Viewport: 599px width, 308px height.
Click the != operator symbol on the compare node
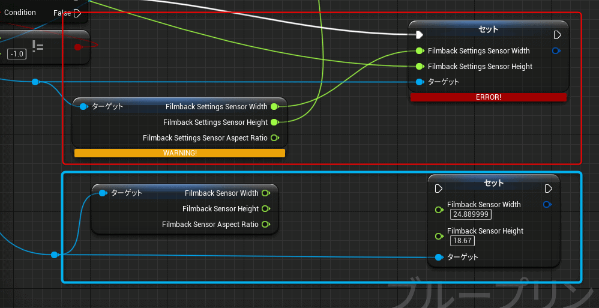click(x=37, y=47)
